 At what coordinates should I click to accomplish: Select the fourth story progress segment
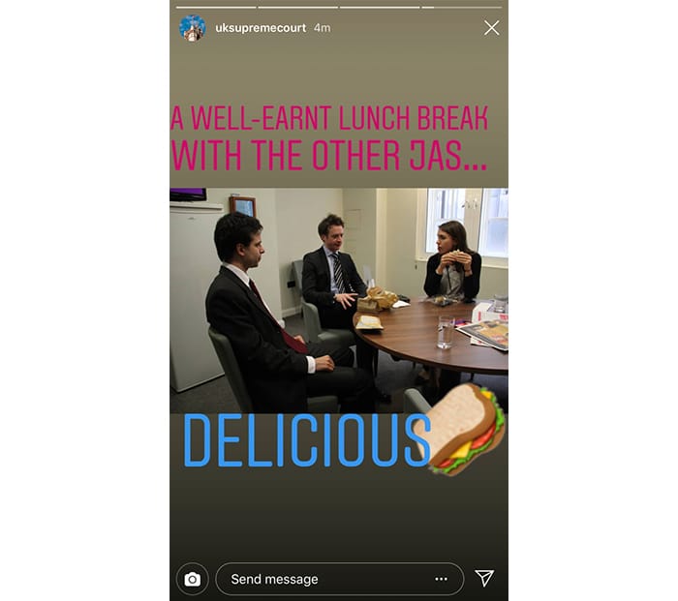(x=461, y=8)
